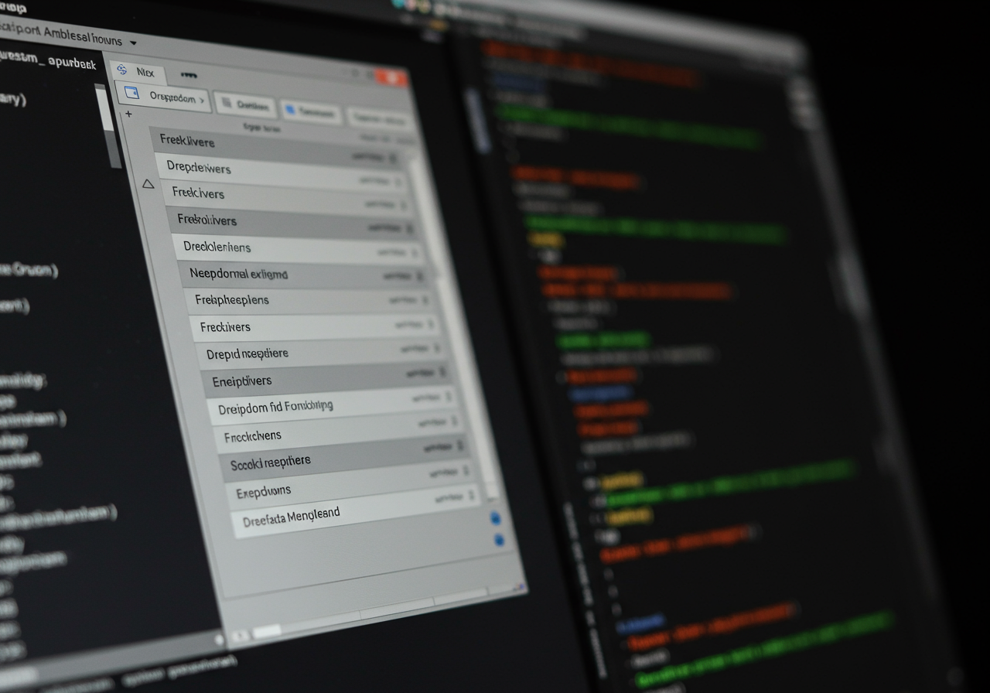The image size is (990, 693).
Task: Open the right-side selector on Scokl rraepthers row
Action: click(x=461, y=447)
